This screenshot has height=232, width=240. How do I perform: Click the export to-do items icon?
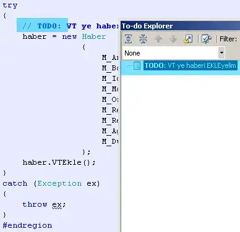(188, 39)
